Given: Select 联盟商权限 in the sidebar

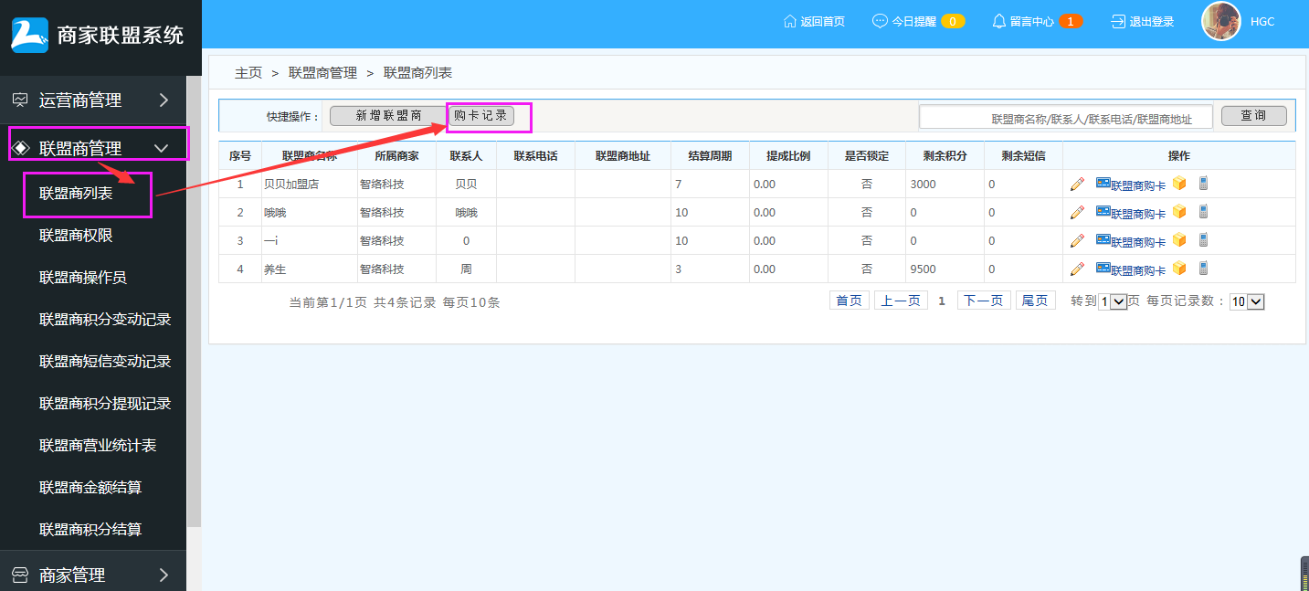Looking at the screenshot, I should coord(76,236).
